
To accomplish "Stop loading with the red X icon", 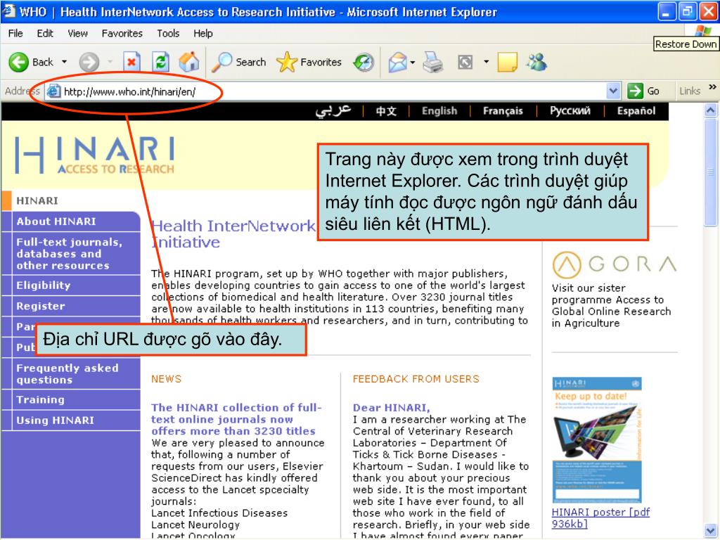I will pos(131,62).
